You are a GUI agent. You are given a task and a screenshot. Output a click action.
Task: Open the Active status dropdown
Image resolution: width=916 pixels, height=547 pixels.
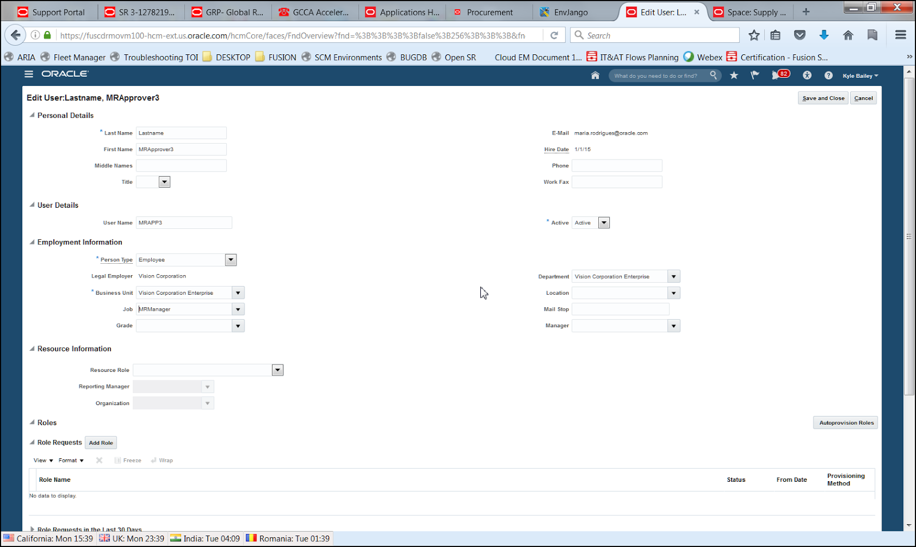pos(604,223)
